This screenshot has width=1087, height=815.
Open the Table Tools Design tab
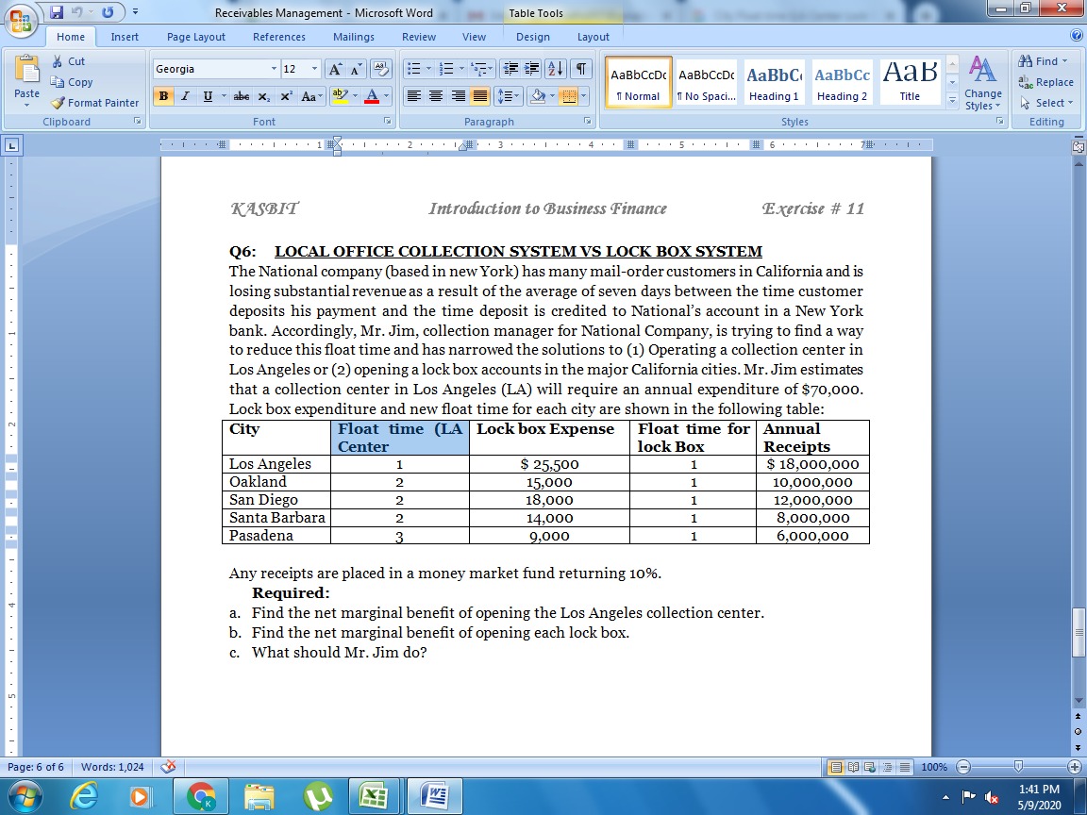point(533,37)
